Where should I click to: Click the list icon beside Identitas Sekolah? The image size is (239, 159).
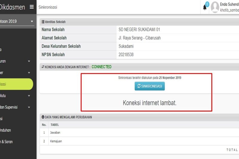[x=43, y=22]
